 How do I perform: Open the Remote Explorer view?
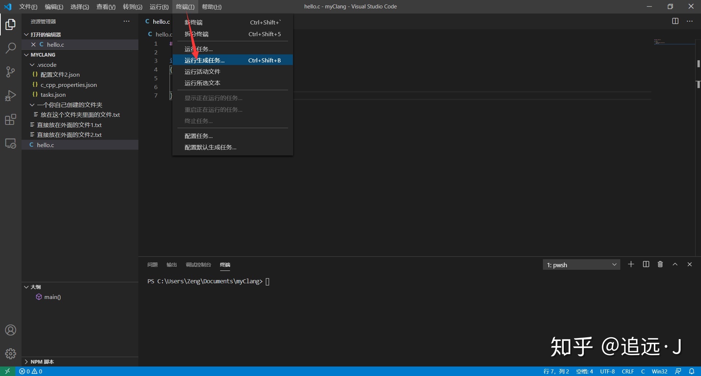pos(11,143)
